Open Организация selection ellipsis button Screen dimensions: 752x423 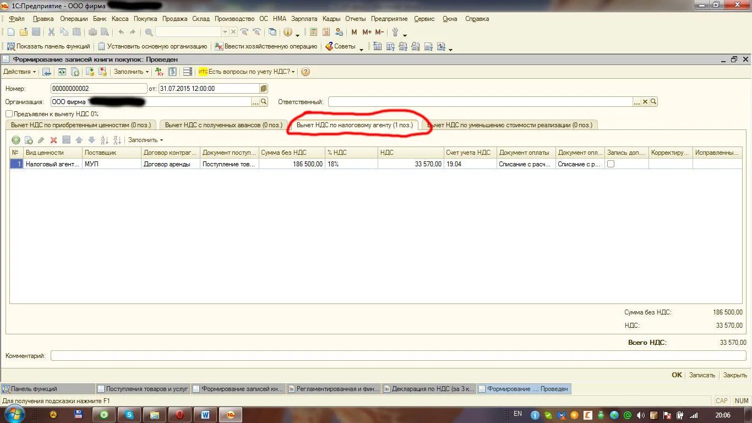click(x=255, y=101)
